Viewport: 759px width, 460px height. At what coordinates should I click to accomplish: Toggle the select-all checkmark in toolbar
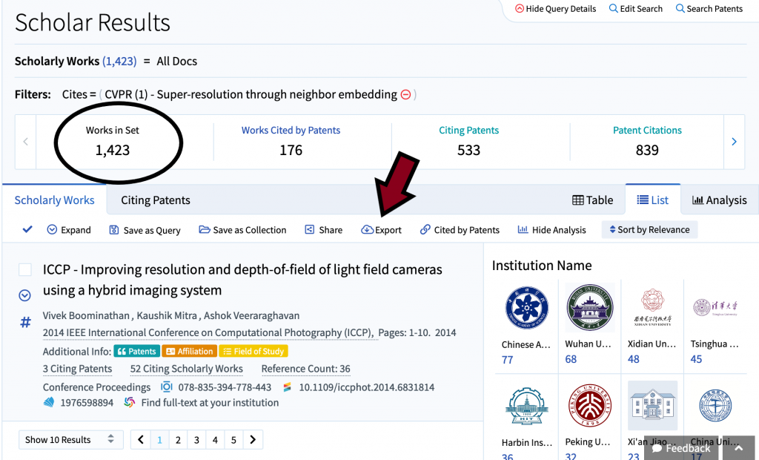point(27,230)
